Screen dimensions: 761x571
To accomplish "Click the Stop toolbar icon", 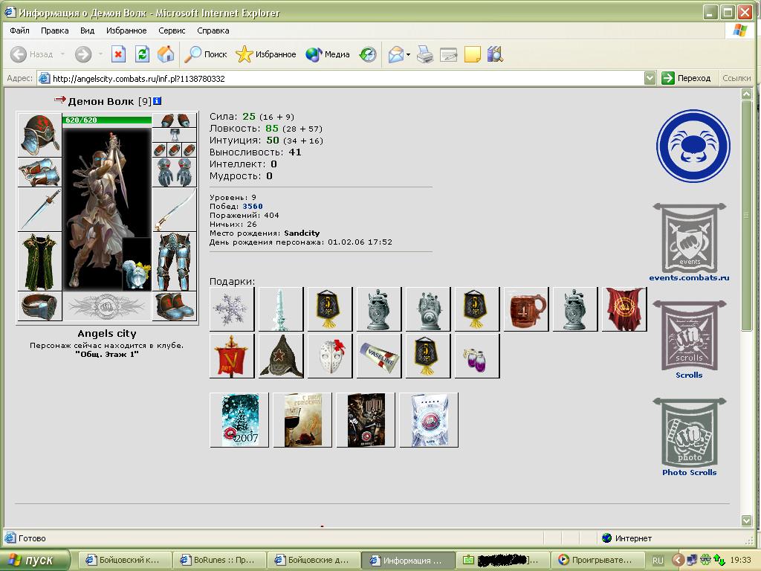I will tap(118, 54).
